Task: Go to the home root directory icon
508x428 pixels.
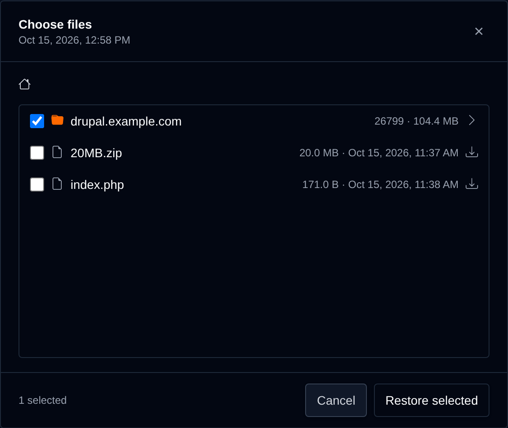Action: [25, 84]
